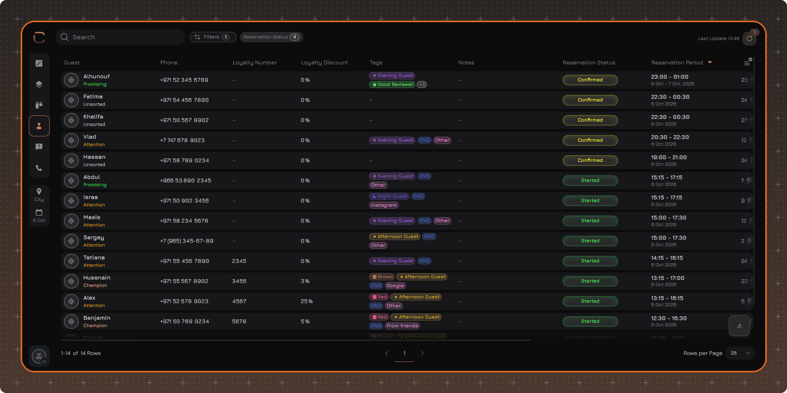787x393 pixels.
Task: Open the phone calls sidebar icon
Action: pyautogui.click(x=39, y=168)
